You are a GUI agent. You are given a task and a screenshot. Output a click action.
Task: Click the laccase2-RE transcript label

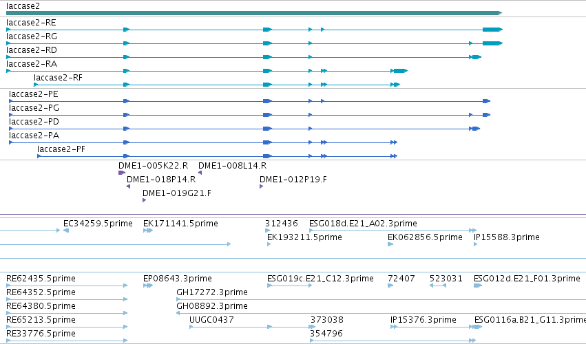[31, 23]
